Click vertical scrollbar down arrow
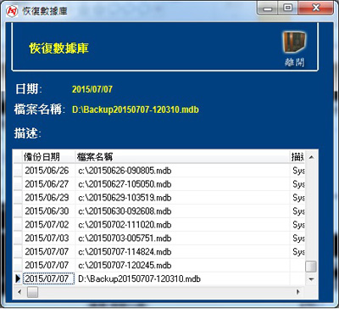Viewport: 339px width, 309px height. (311, 279)
